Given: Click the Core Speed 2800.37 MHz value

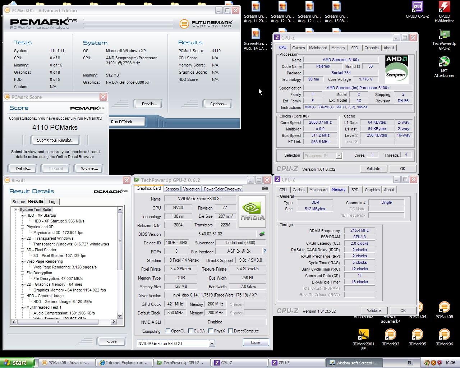Looking at the screenshot, I should [321, 122].
